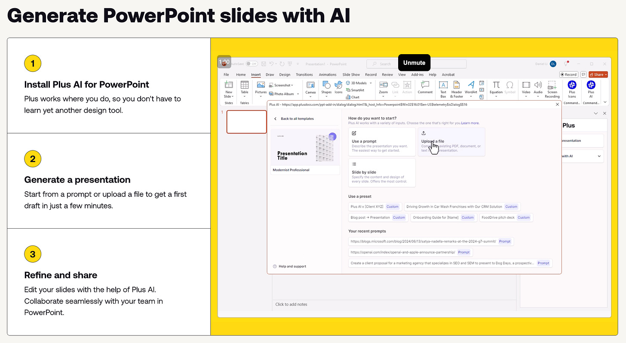Screen dimensions: 626x343
Task: Open the Transitions ribbon tab
Action: [x=304, y=74]
